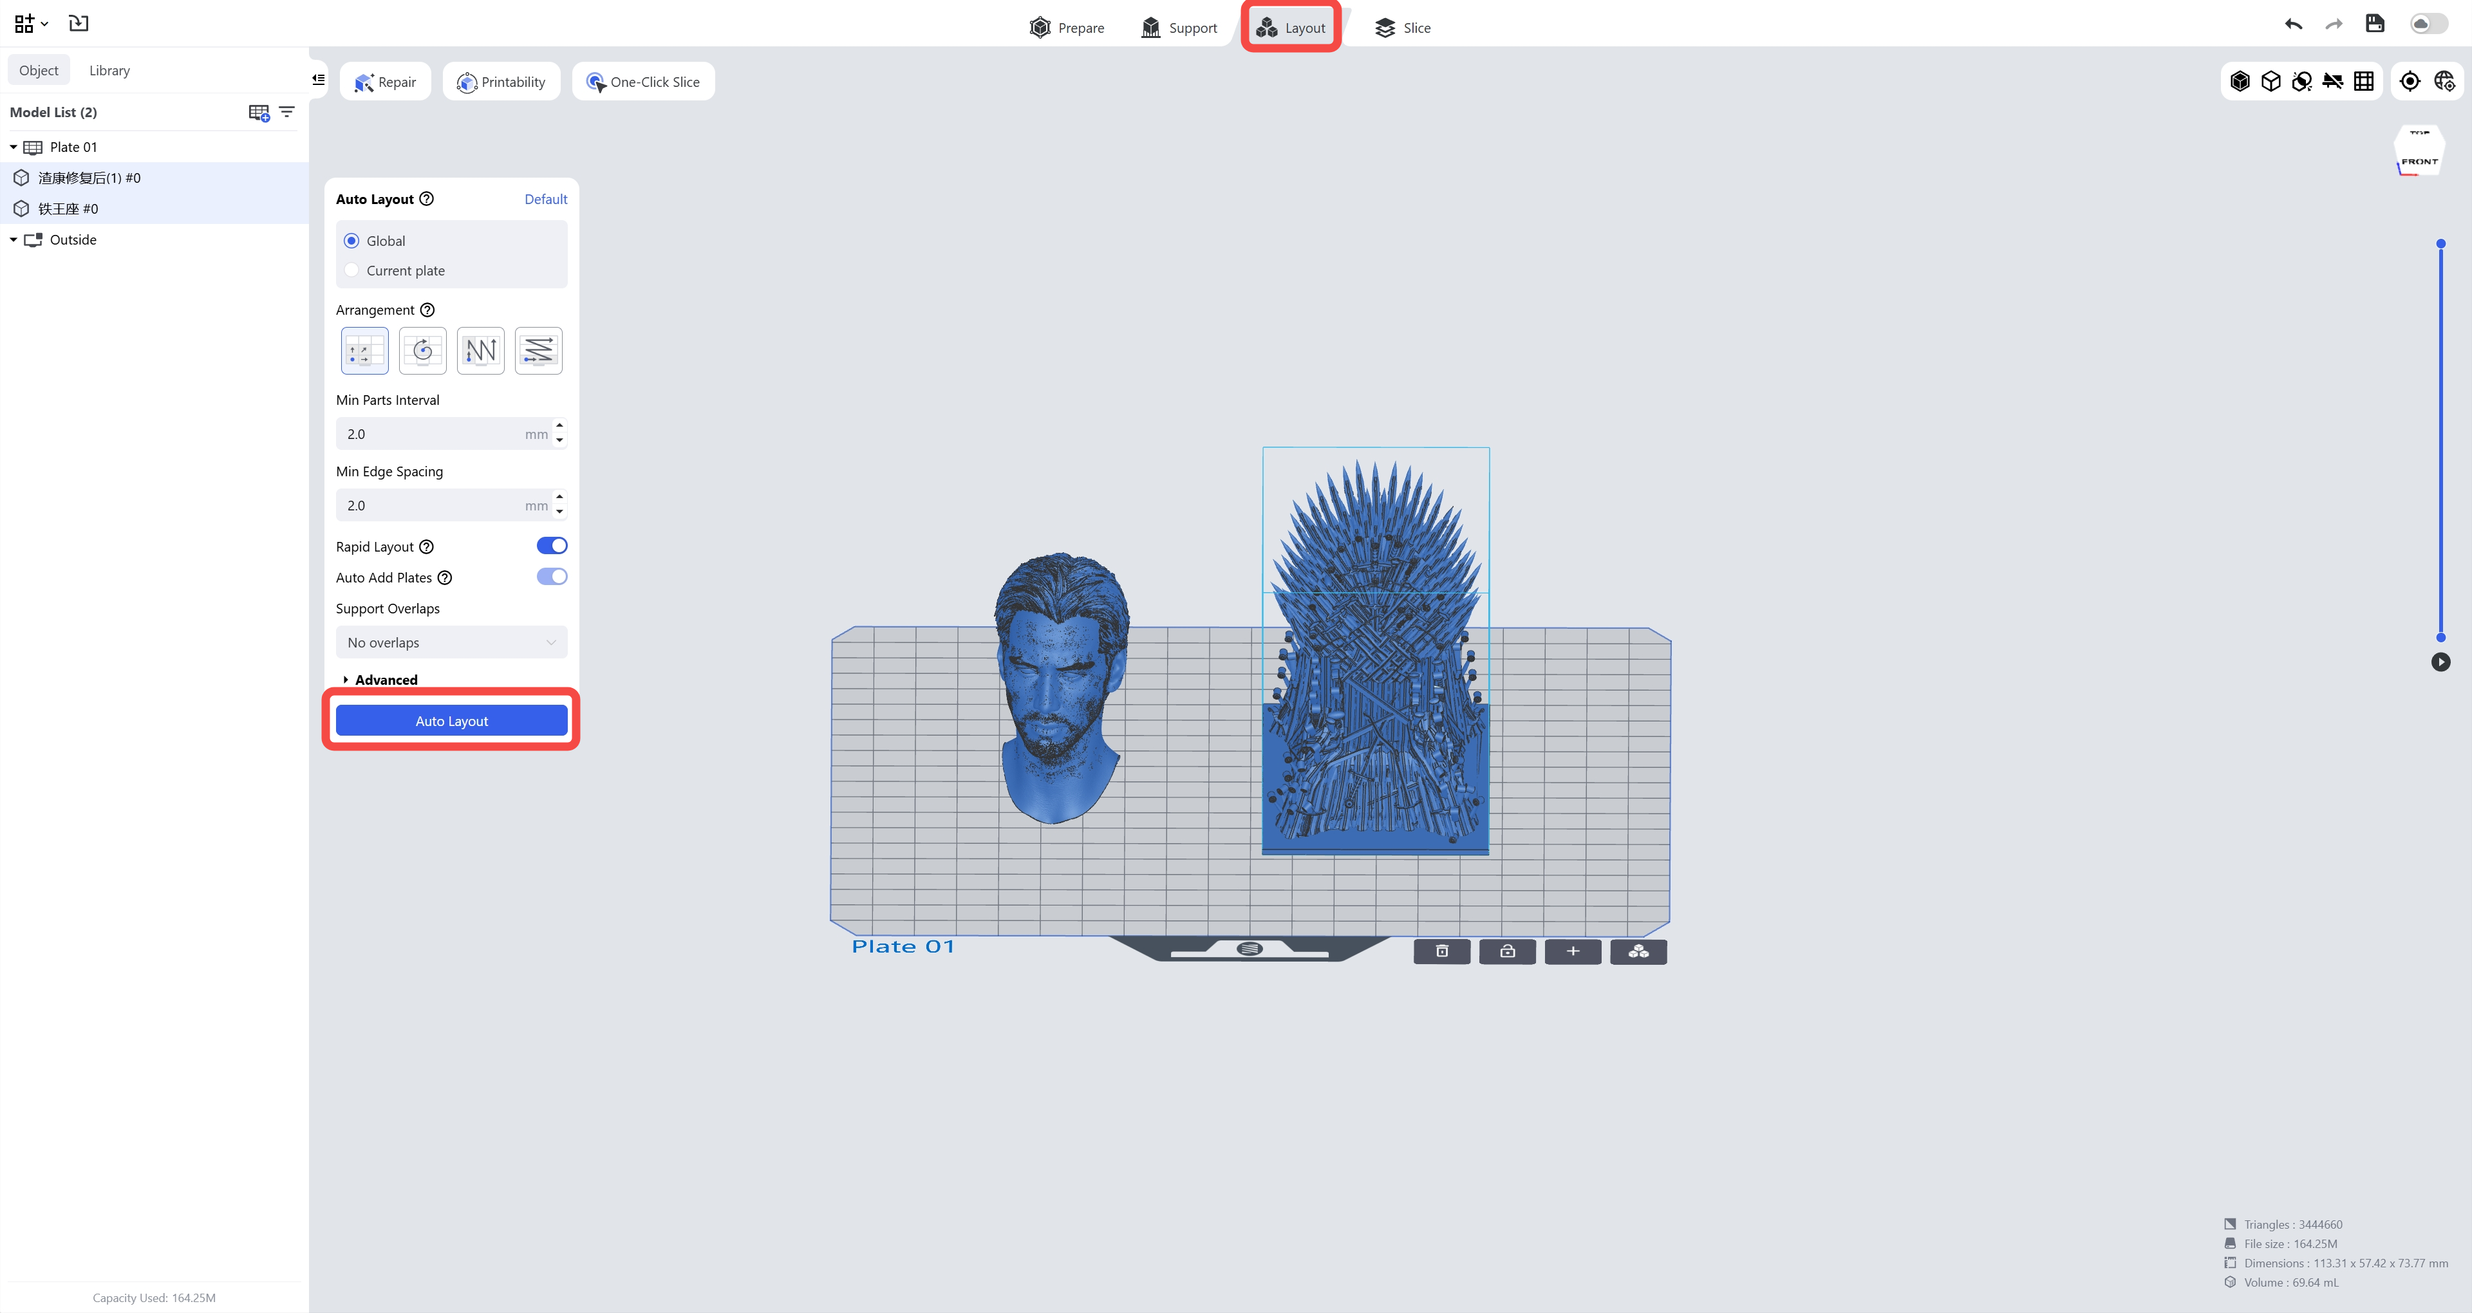The width and height of the screenshot is (2472, 1313).
Task: Open the app grid menu icon
Action: tap(31, 23)
